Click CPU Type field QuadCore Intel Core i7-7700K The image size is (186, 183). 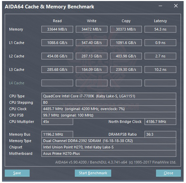(x=109, y=96)
